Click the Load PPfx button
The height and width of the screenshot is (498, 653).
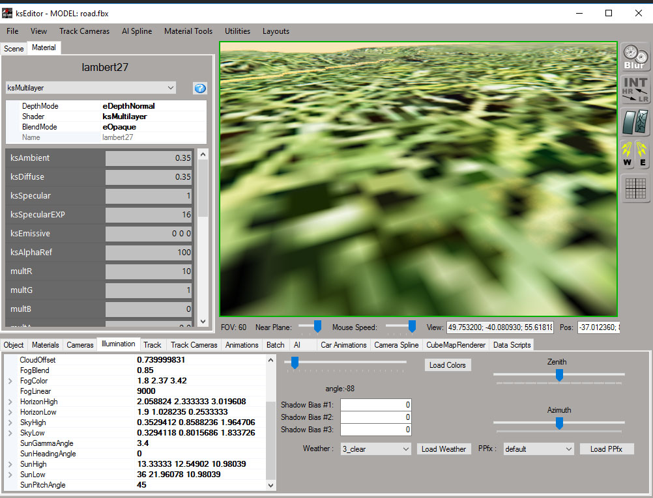[606, 449]
